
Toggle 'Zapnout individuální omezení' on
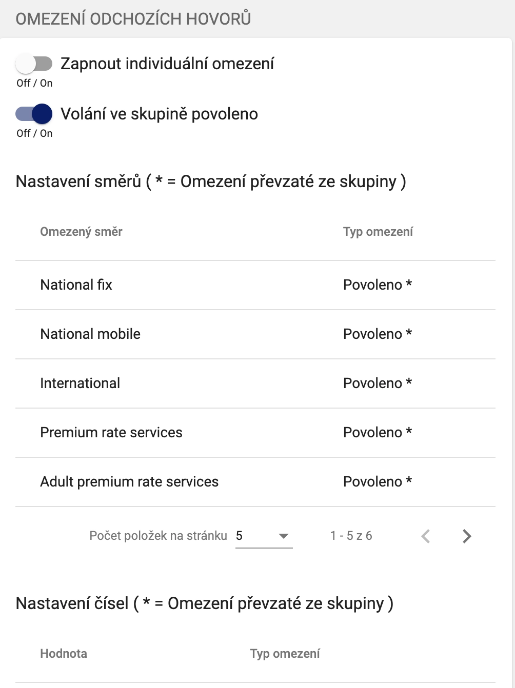[33, 63]
